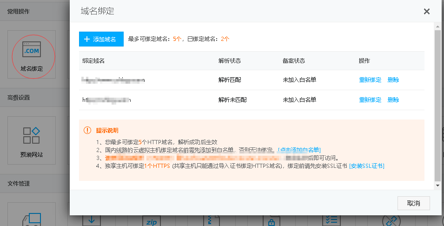Click the 解析匹配 status cell
The image size is (444, 226).
(x=230, y=80)
